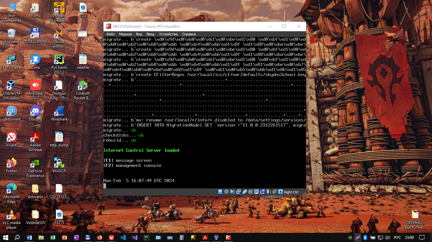This screenshot has width=432, height=242.
Task: Open the notification center button
Action: click(422, 237)
